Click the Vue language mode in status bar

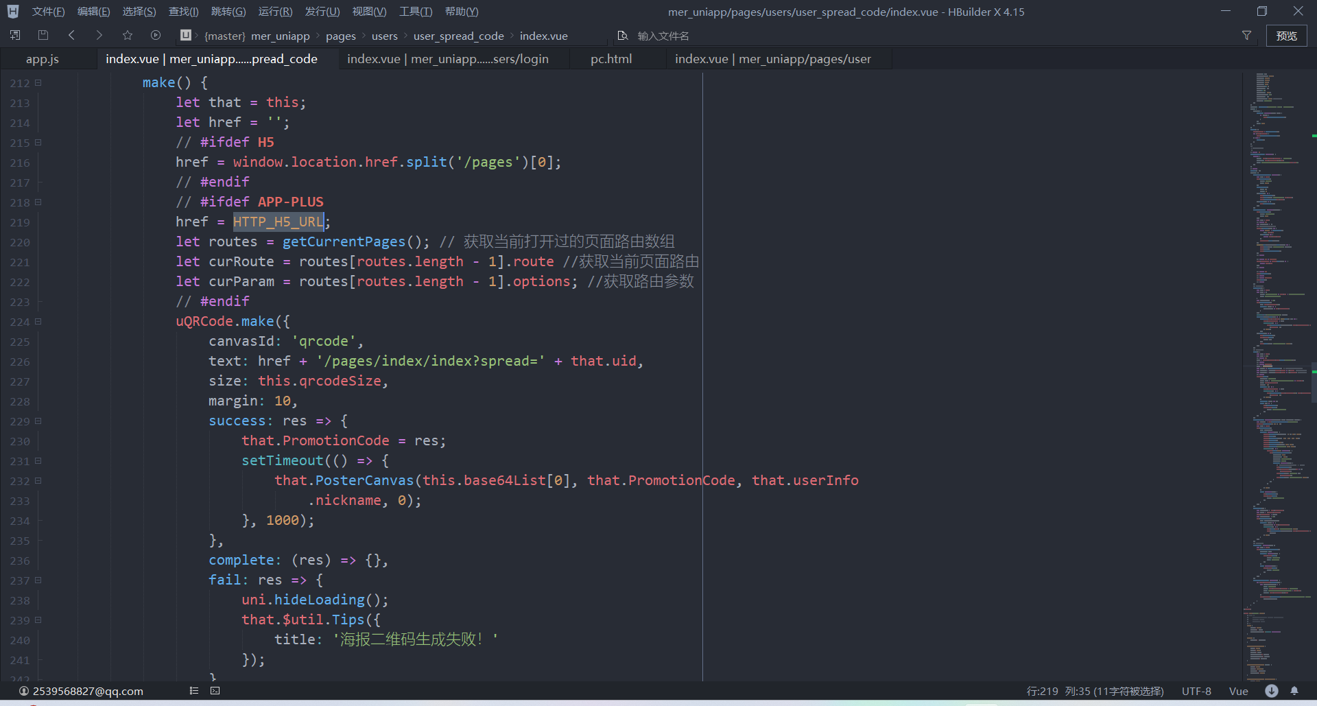1238,691
